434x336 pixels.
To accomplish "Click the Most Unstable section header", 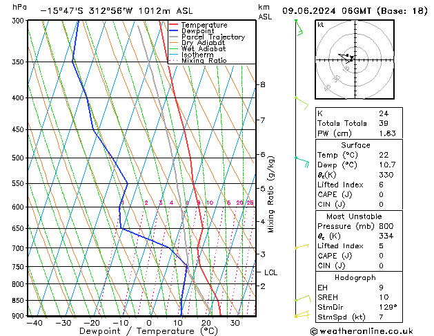I will pos(355,216).
